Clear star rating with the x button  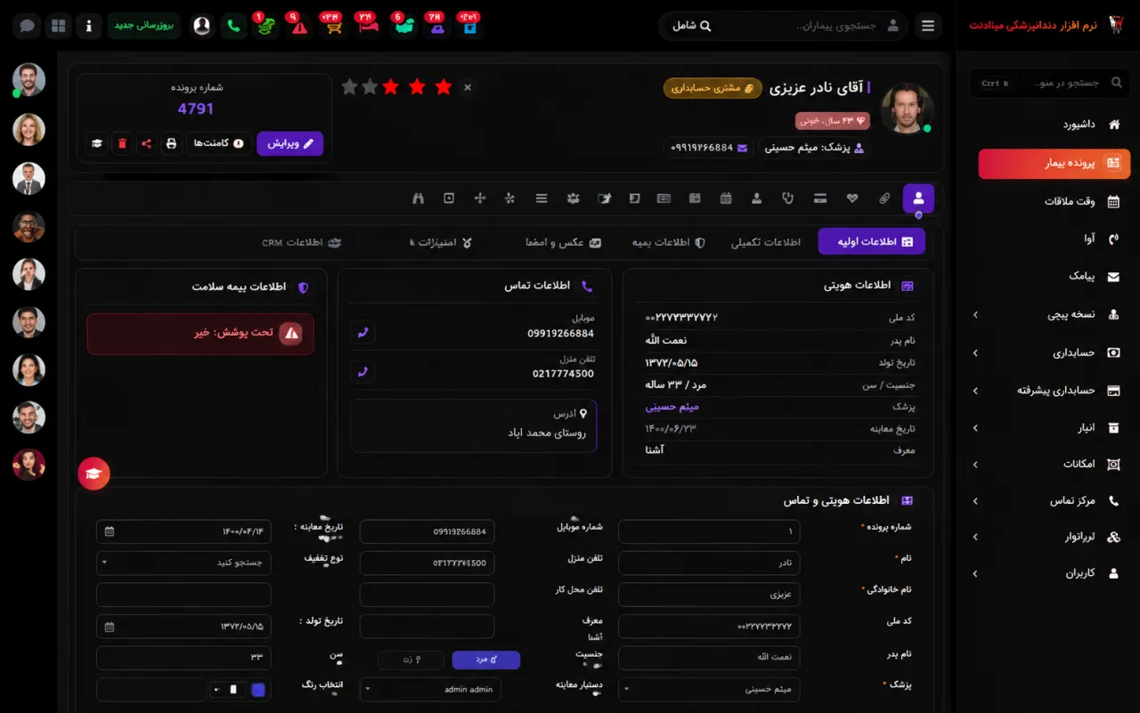[x=468, y=87]
